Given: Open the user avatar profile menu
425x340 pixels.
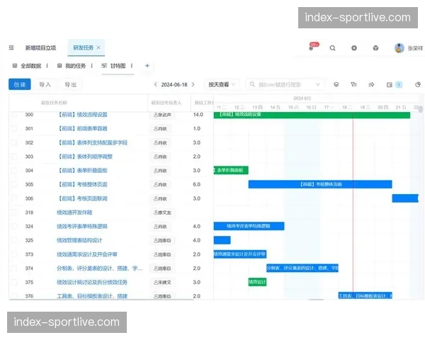Looking at the screenshot, I should click(x=399, y=48).
